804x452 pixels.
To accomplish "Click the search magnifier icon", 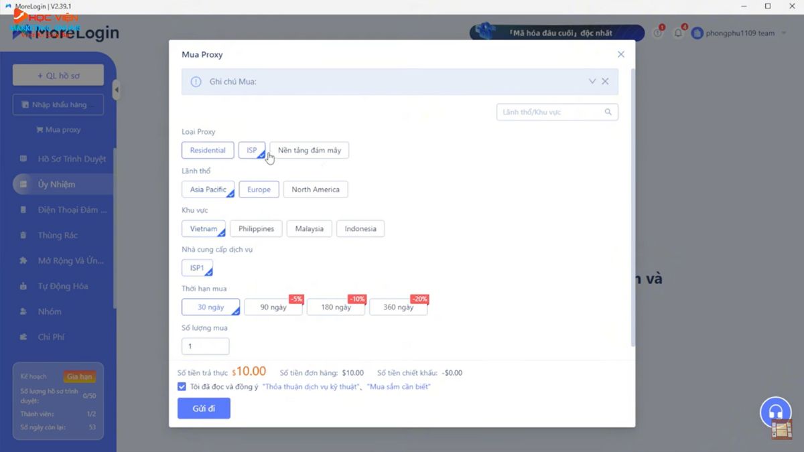I will pyautogui.click(x=608, y=112).
